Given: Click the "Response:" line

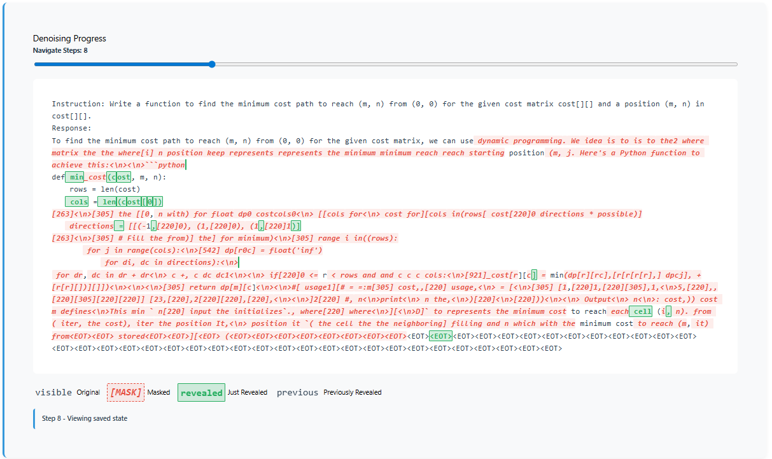Looking at the screenshot, I should (x=70, y=128).
